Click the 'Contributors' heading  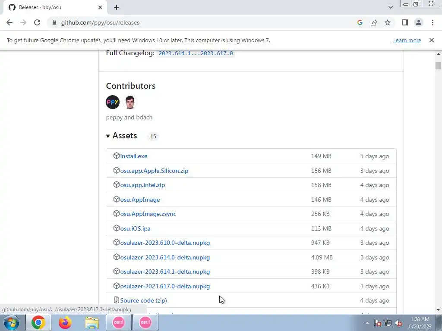131,86
